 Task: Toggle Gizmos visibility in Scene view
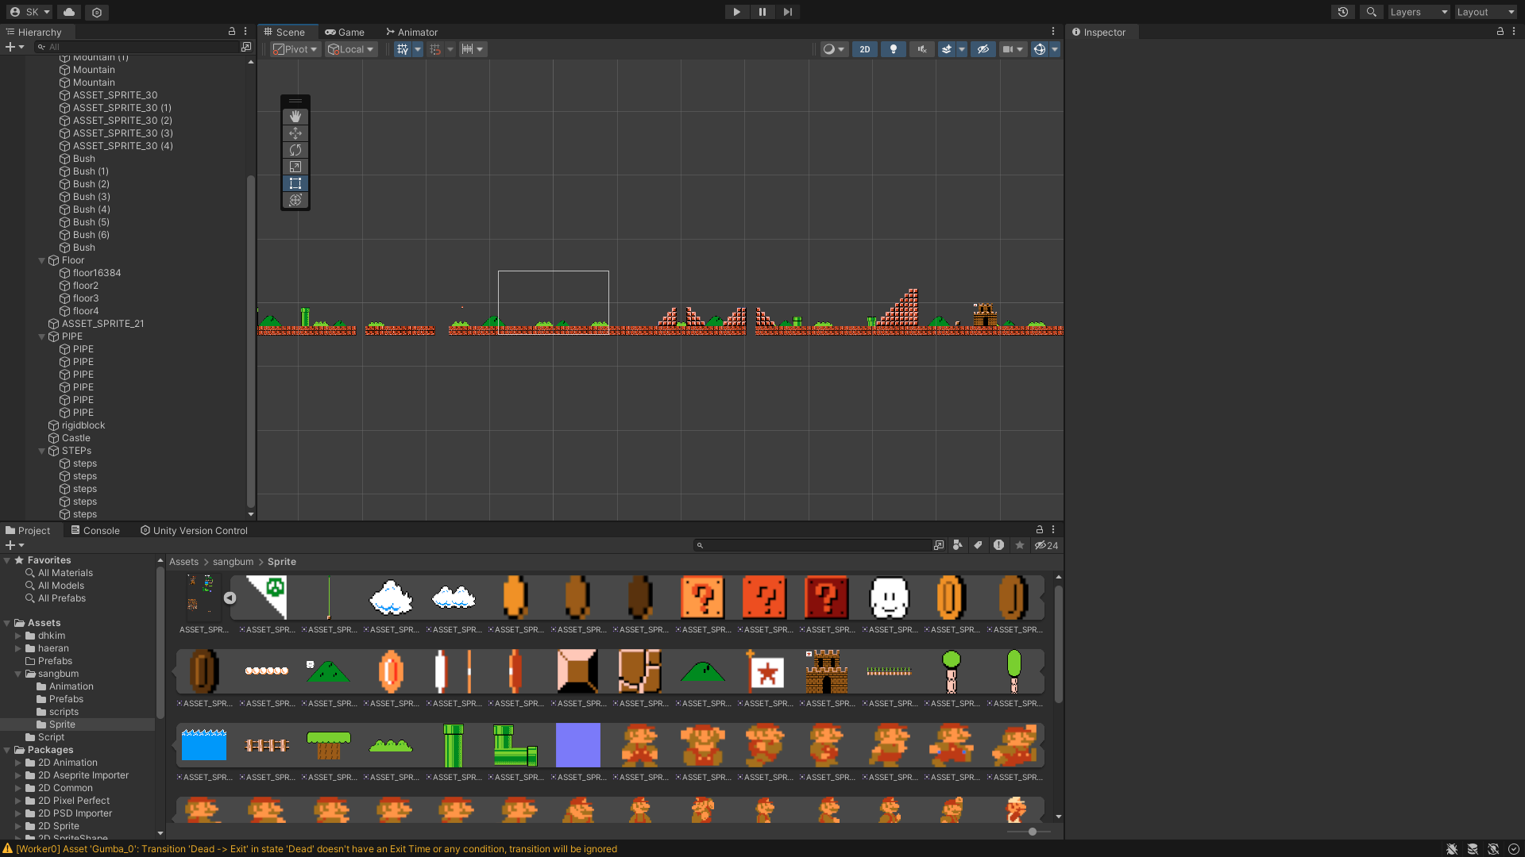[x=1039, y=49]
